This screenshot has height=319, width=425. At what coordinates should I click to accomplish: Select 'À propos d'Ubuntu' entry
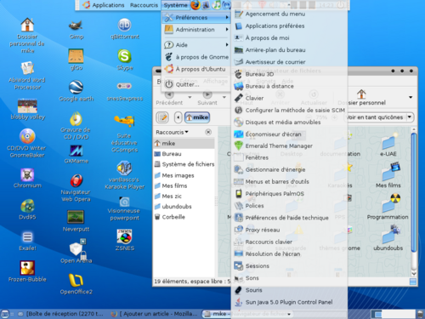pos(196,69)
